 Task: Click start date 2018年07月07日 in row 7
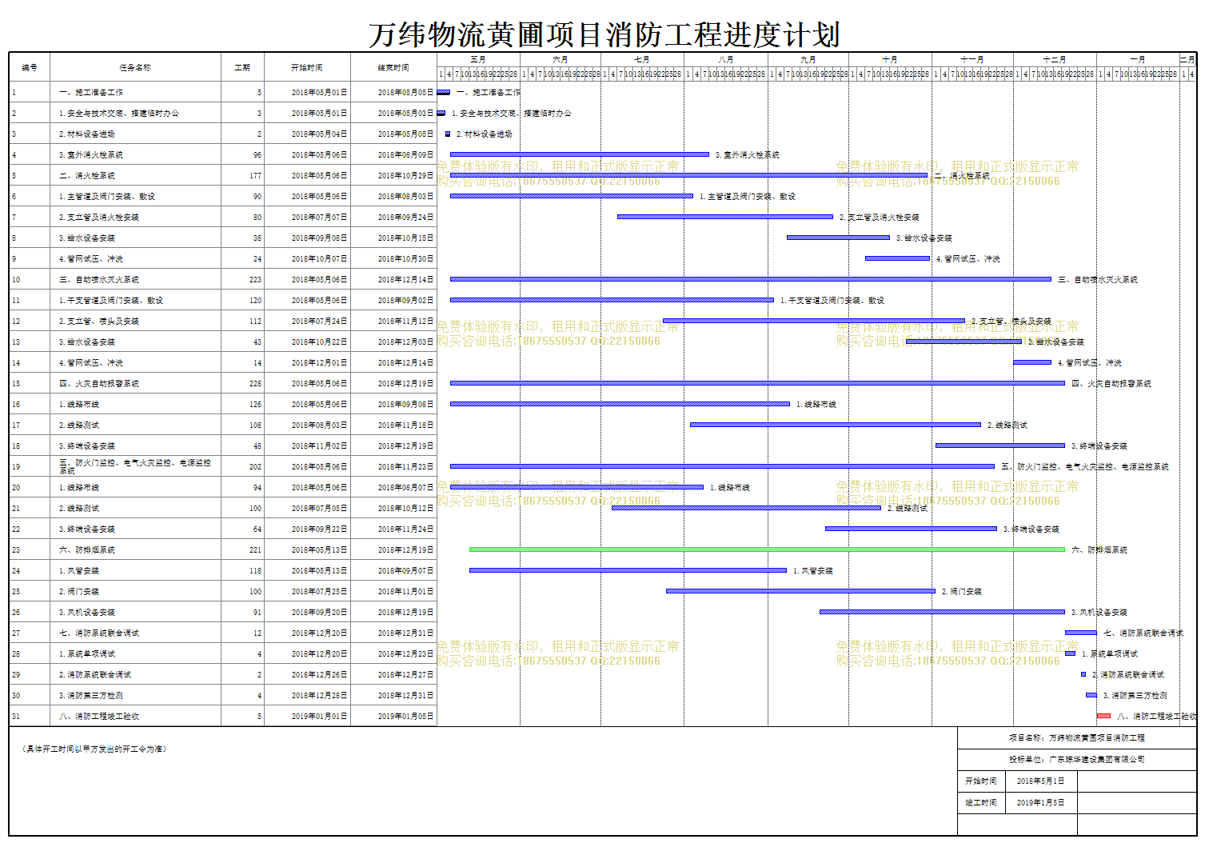click(319, 218)
